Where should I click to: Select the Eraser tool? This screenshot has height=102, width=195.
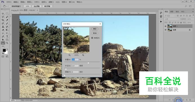(x=3, y=30)
